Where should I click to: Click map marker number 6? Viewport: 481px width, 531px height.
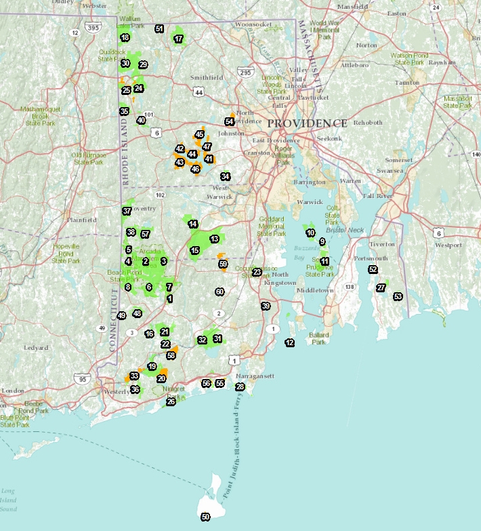(x=149, y=287)
